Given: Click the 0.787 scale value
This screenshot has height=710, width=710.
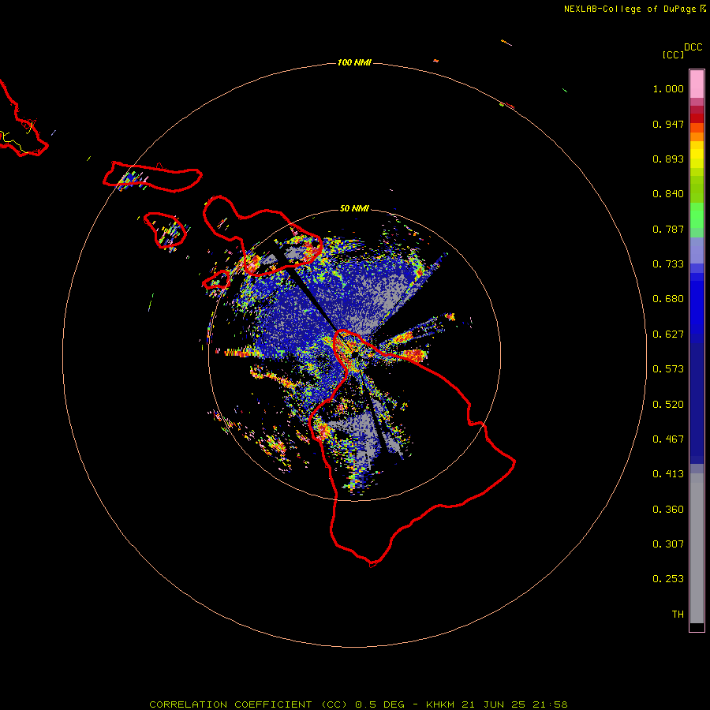Looking at the screenshot, I should (x=668, y=229).
